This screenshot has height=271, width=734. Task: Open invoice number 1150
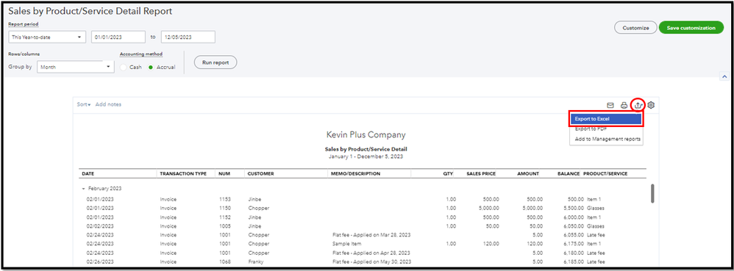tap(225, 209)
